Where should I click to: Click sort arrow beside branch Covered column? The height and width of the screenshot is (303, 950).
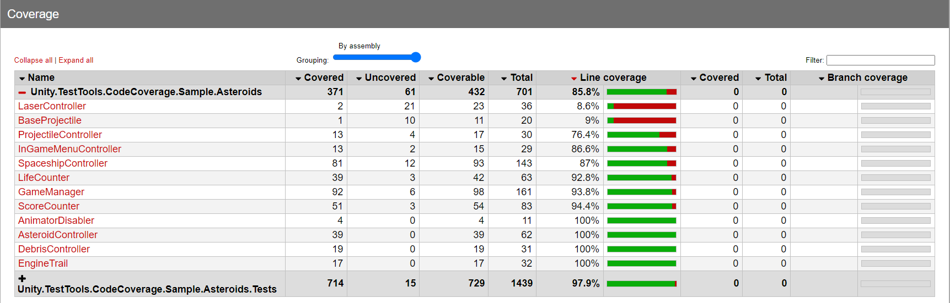(x=694, y=79)
